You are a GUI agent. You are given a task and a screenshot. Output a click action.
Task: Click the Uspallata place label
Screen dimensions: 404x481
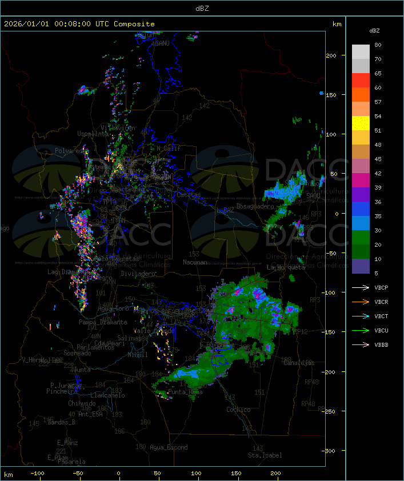[93, 134]
